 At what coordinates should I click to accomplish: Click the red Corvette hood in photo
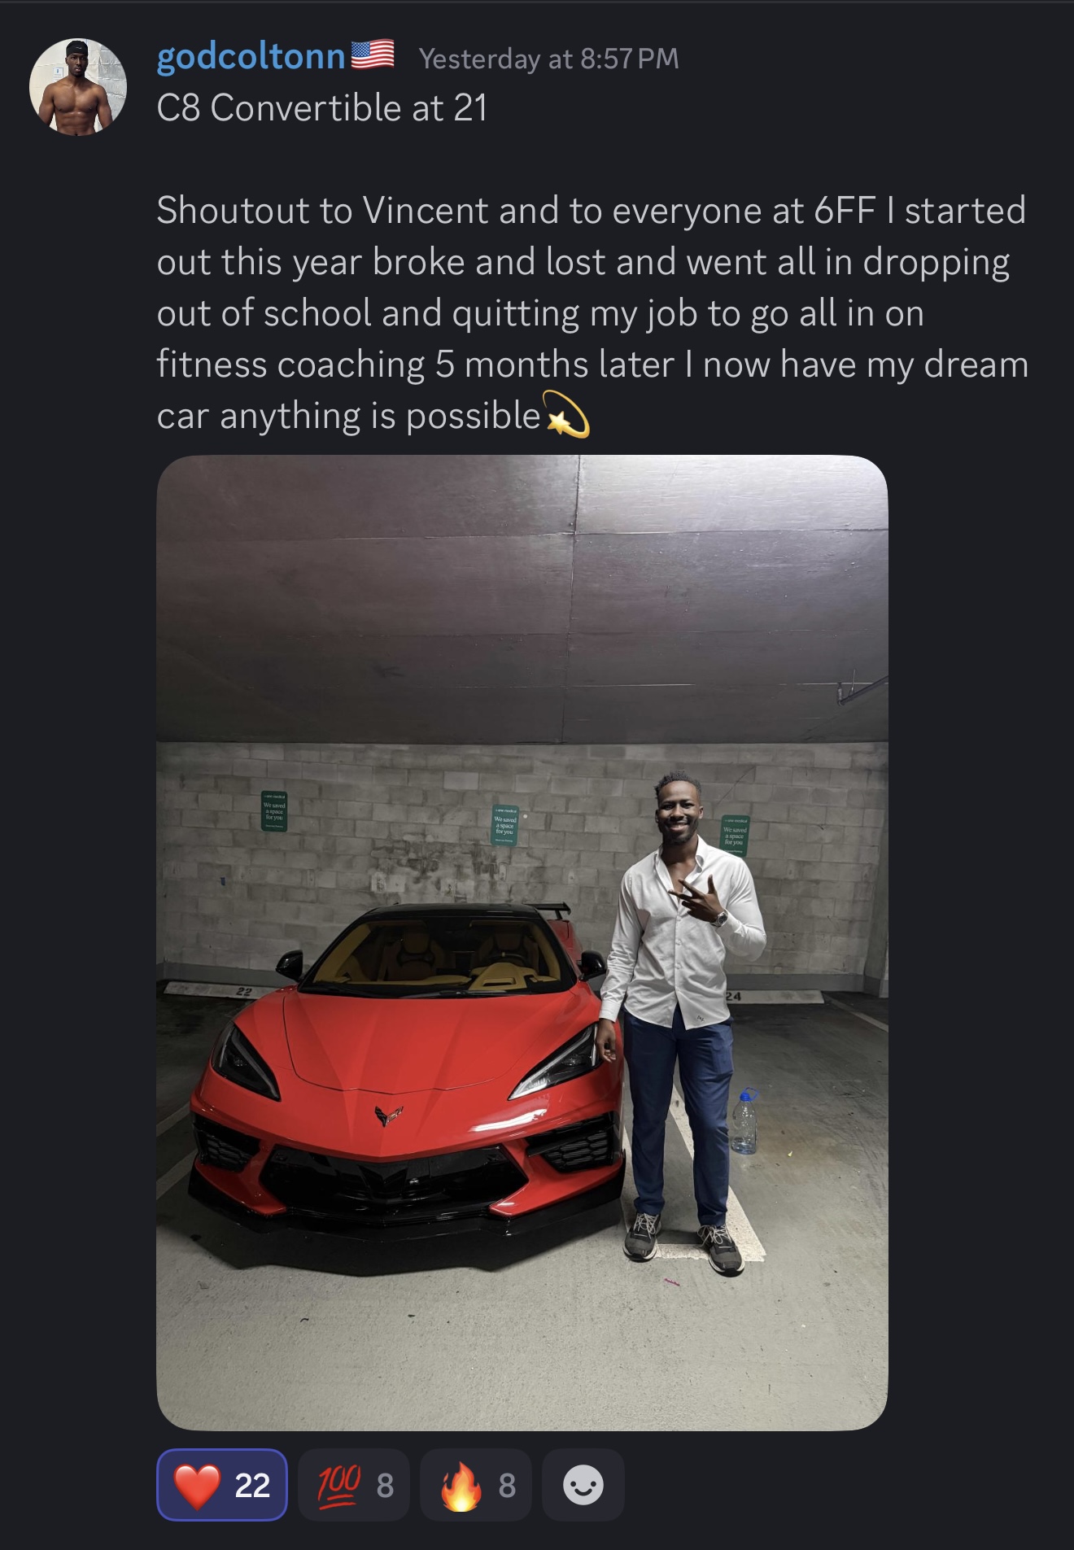407,1050
